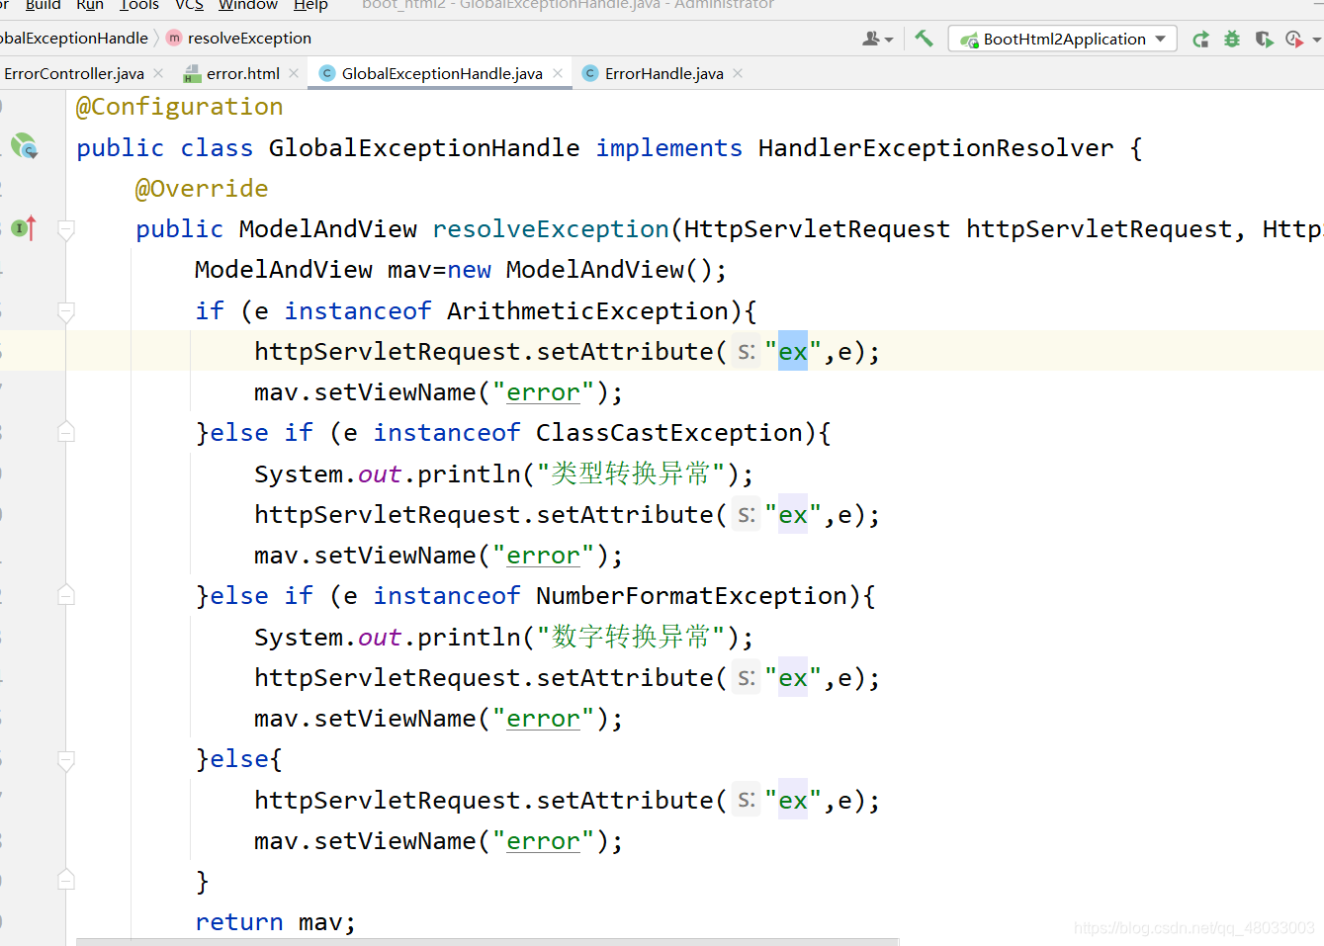Switch to ErrorHandle.java tab
This screenshot has width=1324, height=946.
pyautogui.click(x=664, y=73)
